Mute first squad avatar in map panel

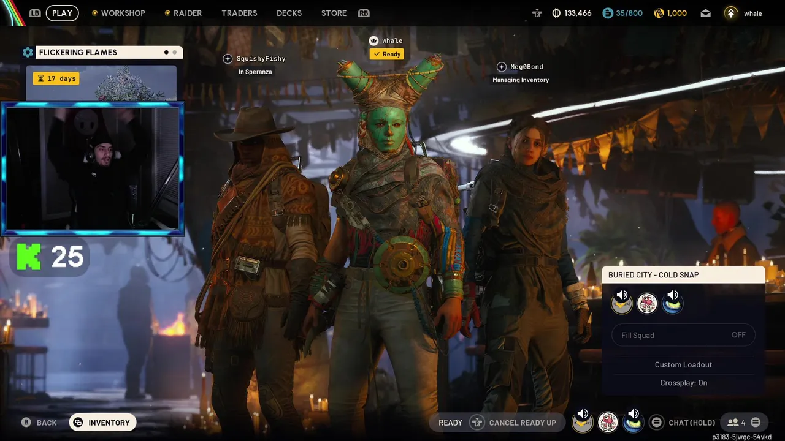622,302
